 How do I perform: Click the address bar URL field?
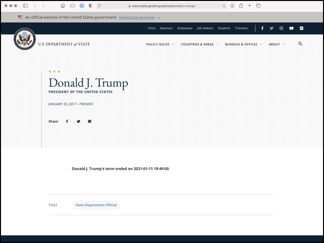162,6
